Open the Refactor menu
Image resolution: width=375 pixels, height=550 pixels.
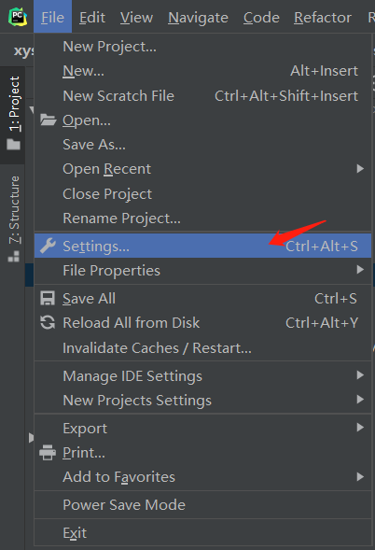(323, 17)
